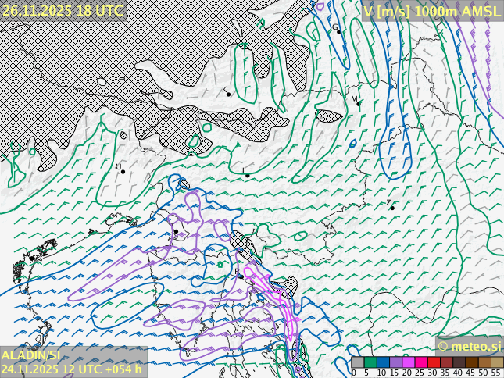Open the meteo.si copyright link
This screenshot has height=378, width=504.
(470, 346)
